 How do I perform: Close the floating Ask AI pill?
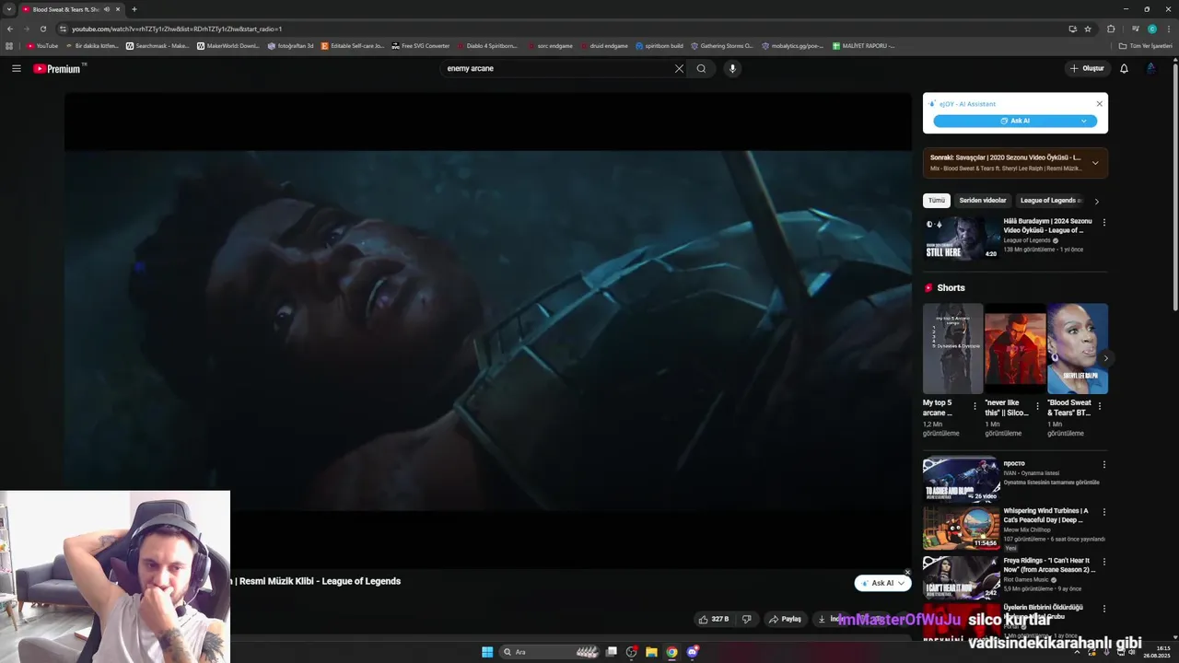(907, 572)
